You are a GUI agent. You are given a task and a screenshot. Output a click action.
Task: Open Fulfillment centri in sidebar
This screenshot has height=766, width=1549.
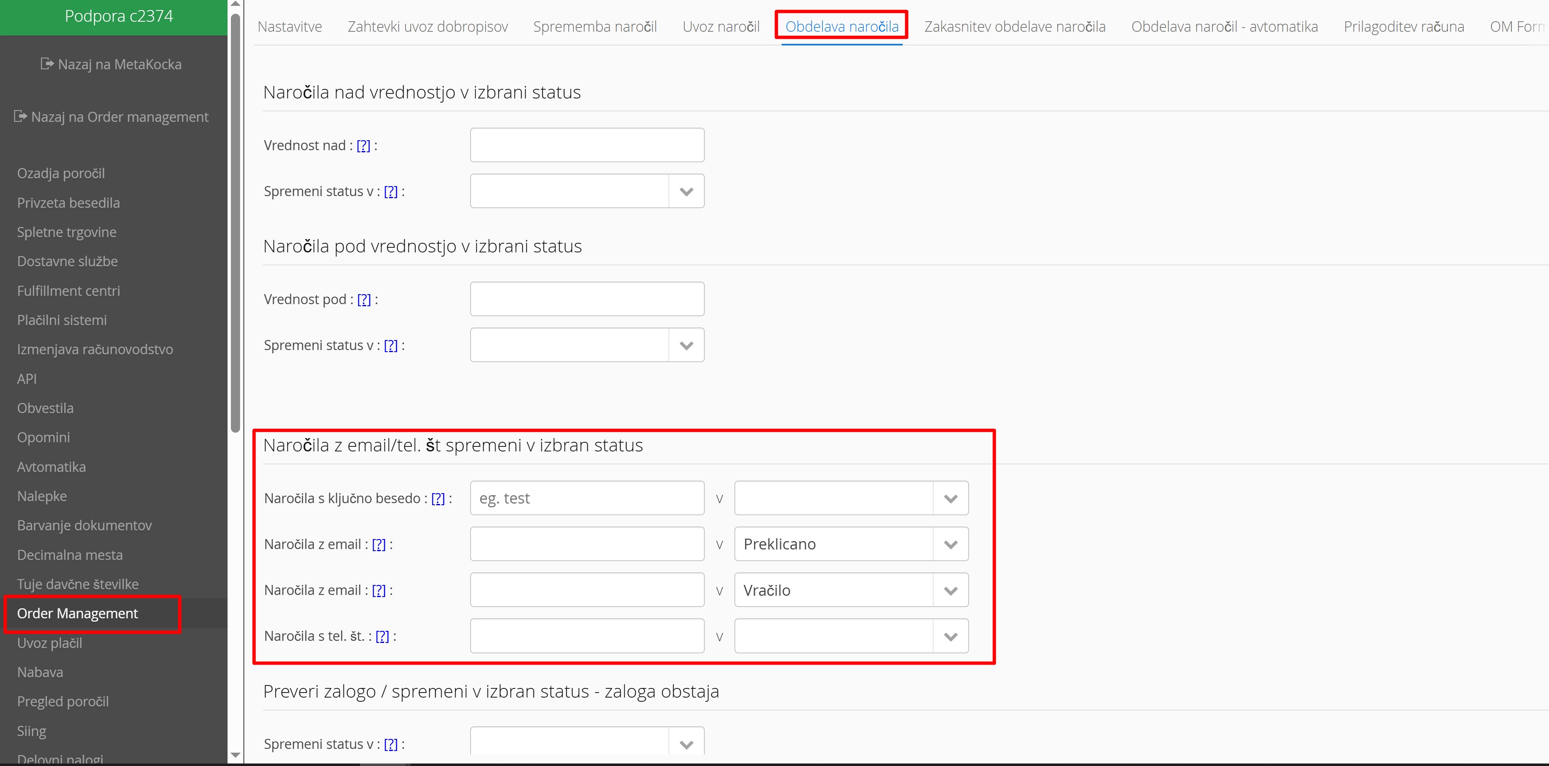click(68, 291)
